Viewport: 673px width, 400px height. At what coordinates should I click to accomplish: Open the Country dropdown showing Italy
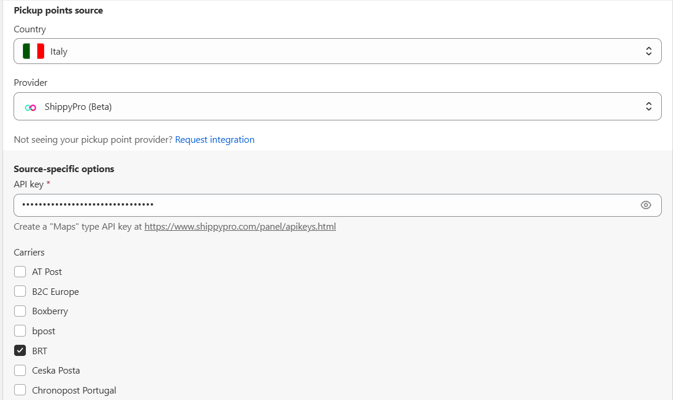click(x=336, y=51)
